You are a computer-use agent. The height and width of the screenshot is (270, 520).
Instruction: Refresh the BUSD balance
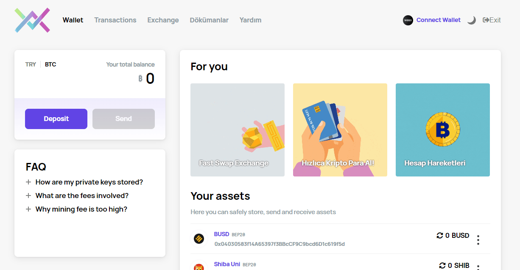point(440,235)
